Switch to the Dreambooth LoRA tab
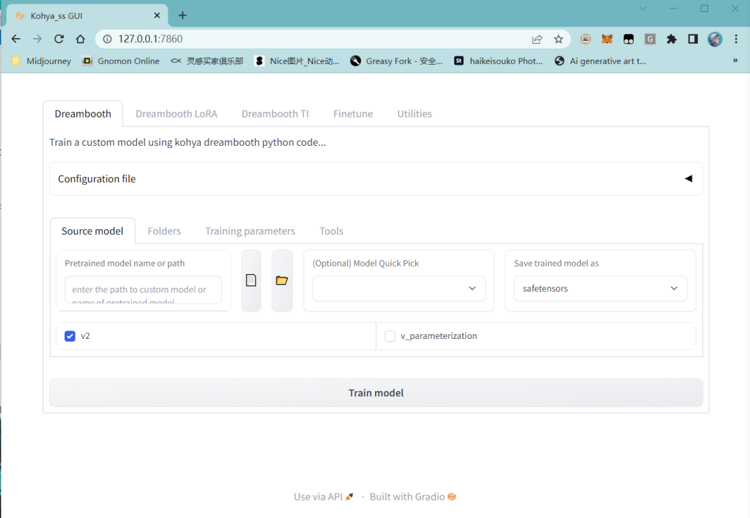Image resolution: width=750 pixels, height=518 pixels. 176,114
